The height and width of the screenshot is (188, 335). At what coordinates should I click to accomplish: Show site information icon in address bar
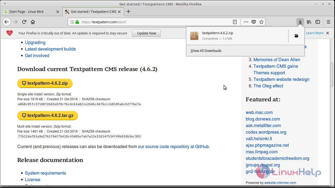72,22
